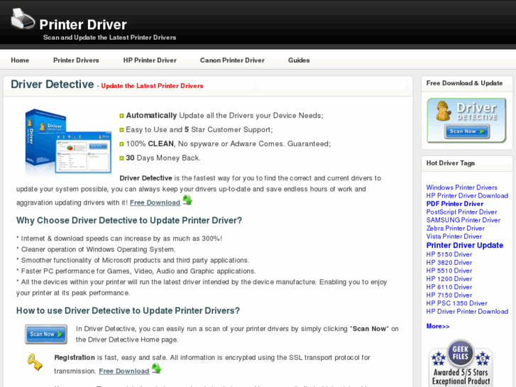The image size is (516, 387).
Task: Click the Driver Detective software box image
Action: 68,141
